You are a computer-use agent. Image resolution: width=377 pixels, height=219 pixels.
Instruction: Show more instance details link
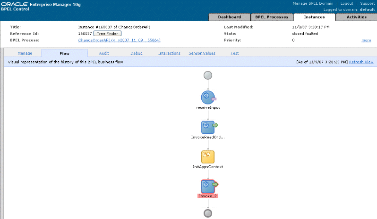pos(366,40)
